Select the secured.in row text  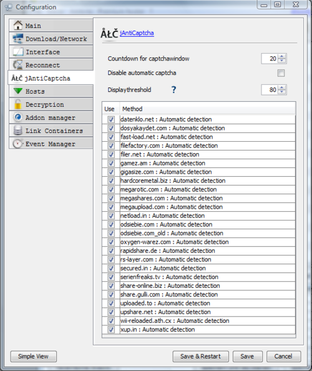(x=163, y=268)
